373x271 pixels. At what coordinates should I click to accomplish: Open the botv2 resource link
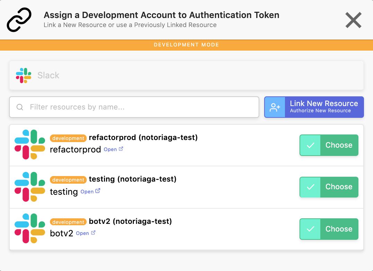(x=83, y=234)
